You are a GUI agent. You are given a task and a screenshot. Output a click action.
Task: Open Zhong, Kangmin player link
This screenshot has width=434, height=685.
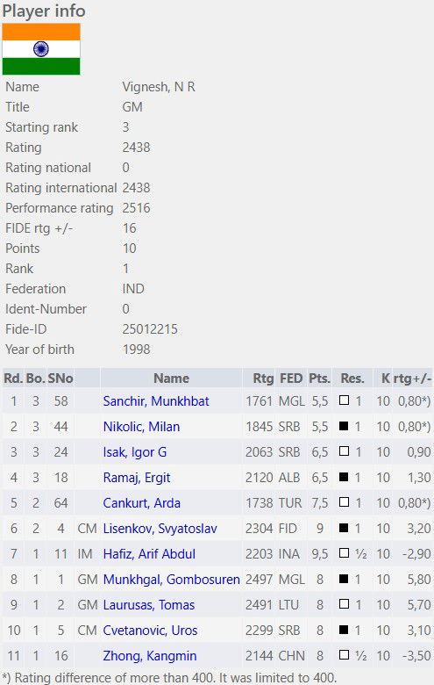(x=150, y=656)
